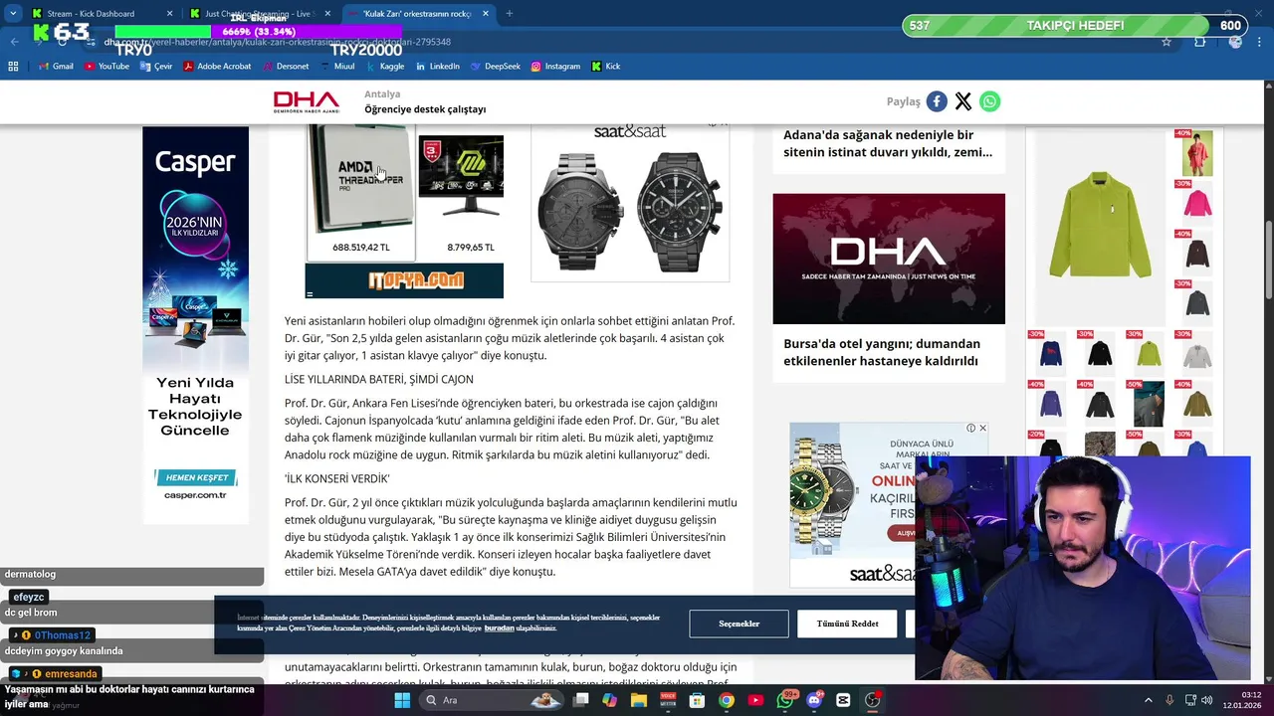
Task: Open the Adana sağanak news headline
Action: [888, 143]
